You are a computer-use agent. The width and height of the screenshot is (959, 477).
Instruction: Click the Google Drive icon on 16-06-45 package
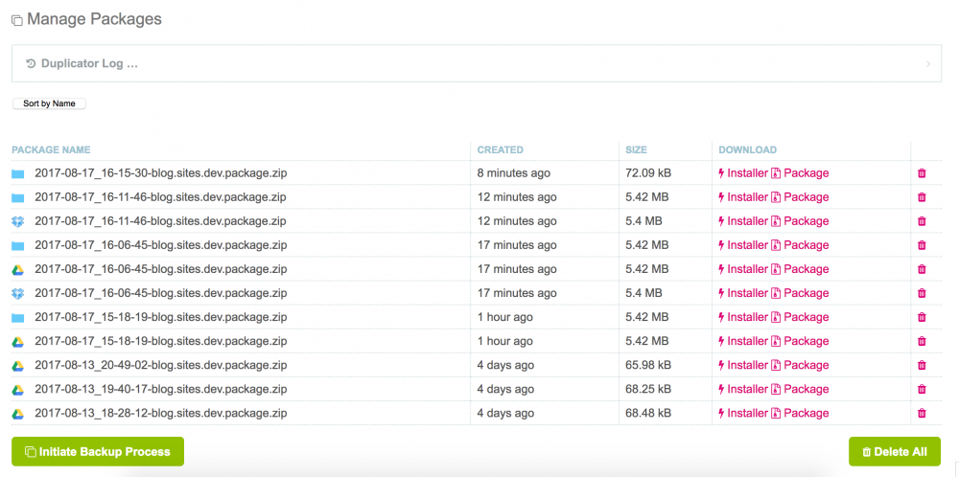pyautogui.click(x=17, y=269)
